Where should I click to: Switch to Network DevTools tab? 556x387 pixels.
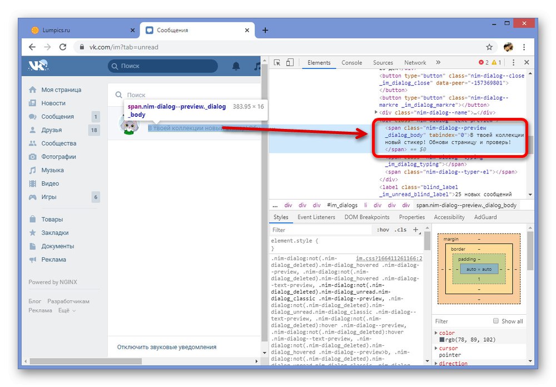click(415, 62)
